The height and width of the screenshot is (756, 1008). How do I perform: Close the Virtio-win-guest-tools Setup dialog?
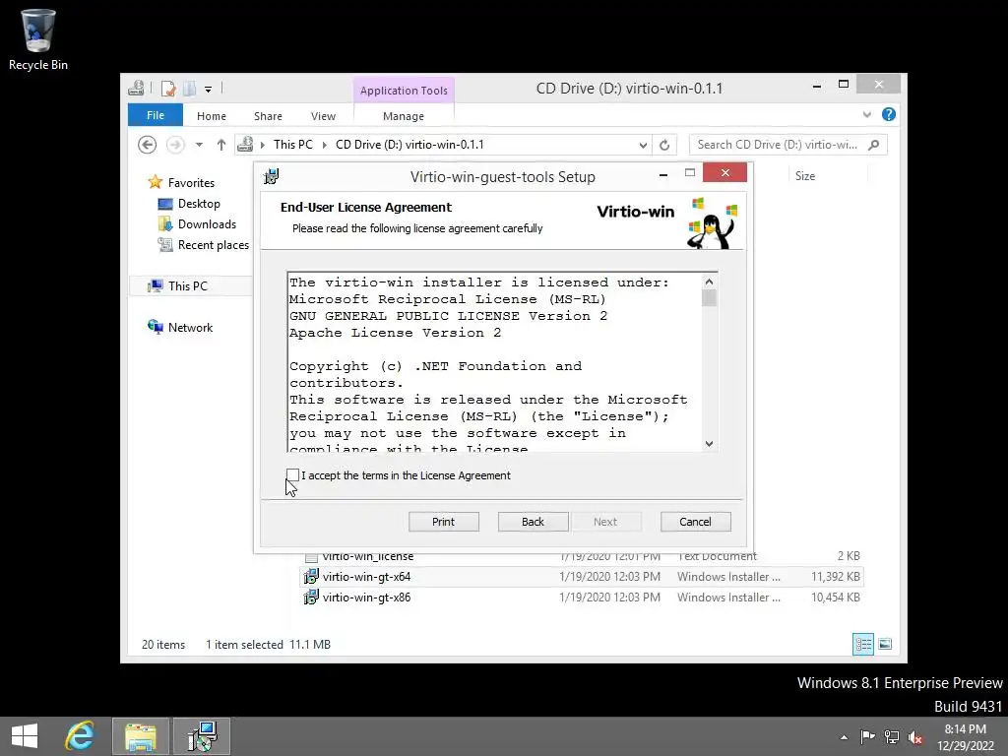[x=725, y=172]
